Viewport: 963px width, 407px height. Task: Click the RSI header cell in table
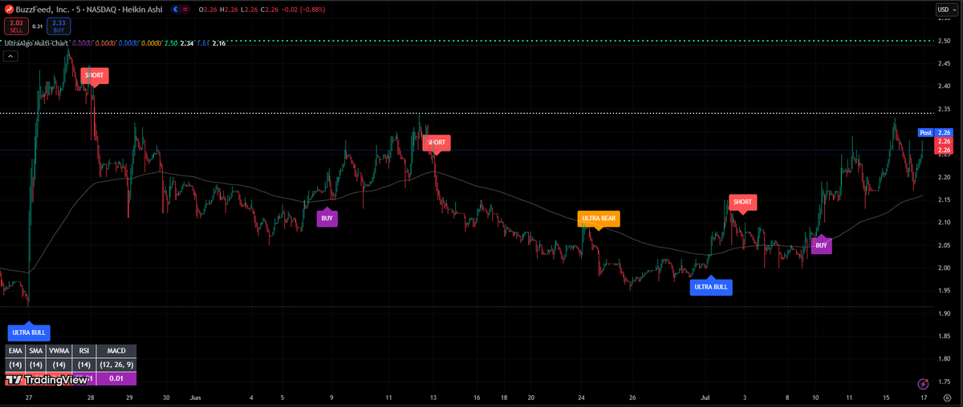(x=83, y=350)
